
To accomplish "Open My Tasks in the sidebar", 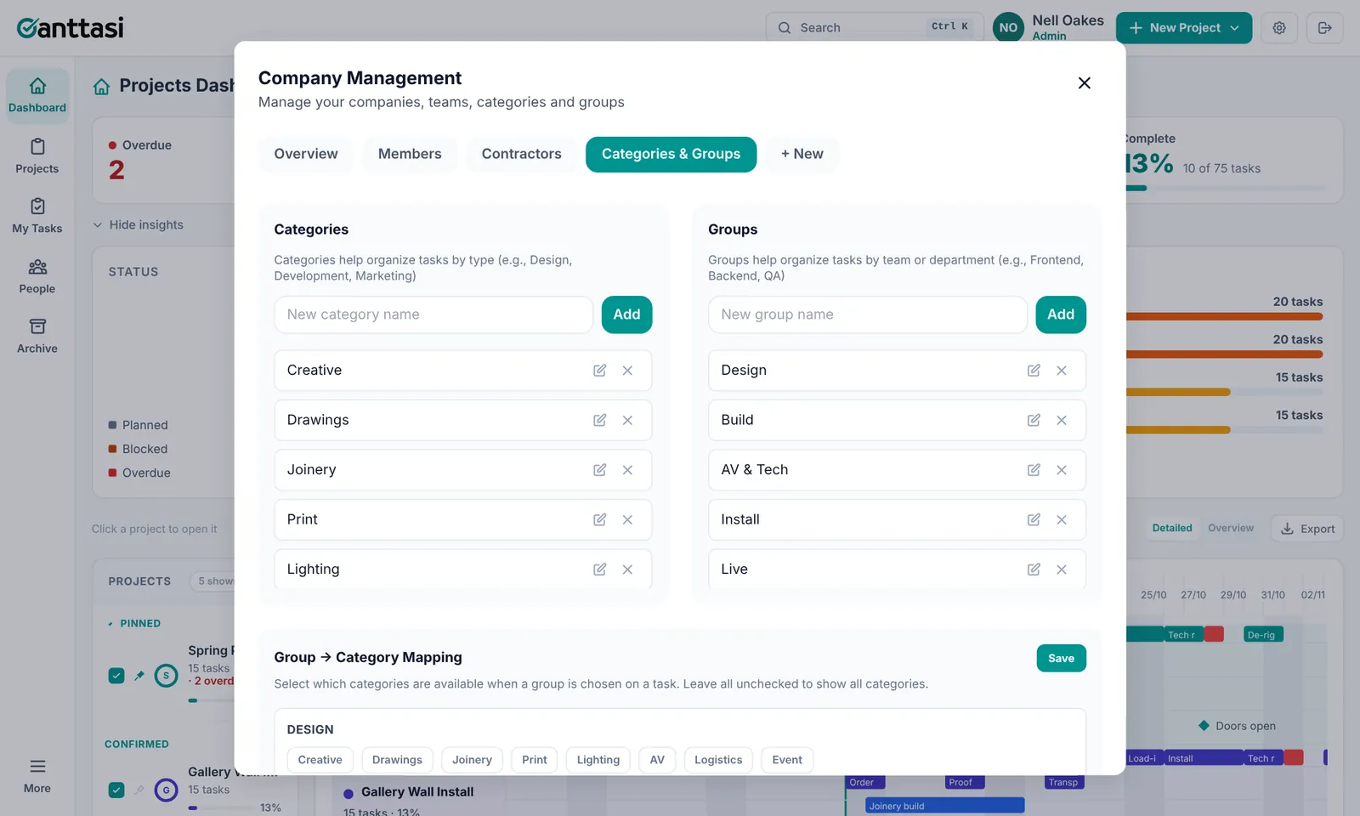I will point(37,216).
